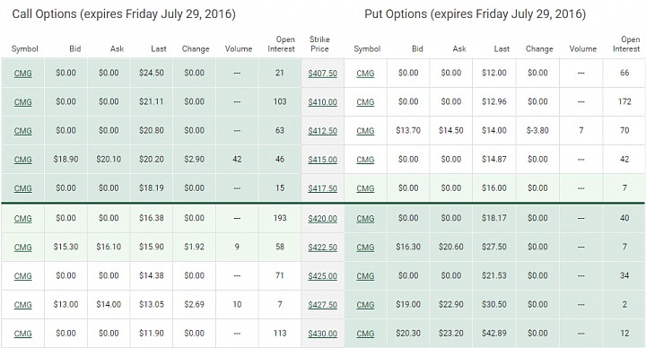This screenshot has height=348, width=646.
Task: Select the $422.50 strike price
Action: click(x=323, y=248)
